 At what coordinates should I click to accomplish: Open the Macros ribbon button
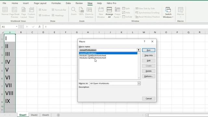[181, 12]
